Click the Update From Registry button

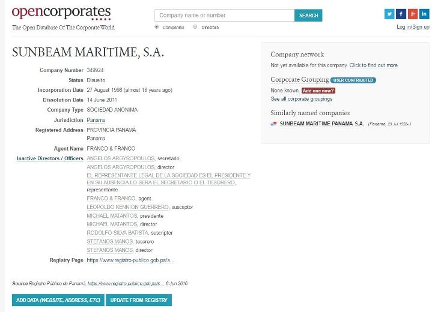[139, 300]
